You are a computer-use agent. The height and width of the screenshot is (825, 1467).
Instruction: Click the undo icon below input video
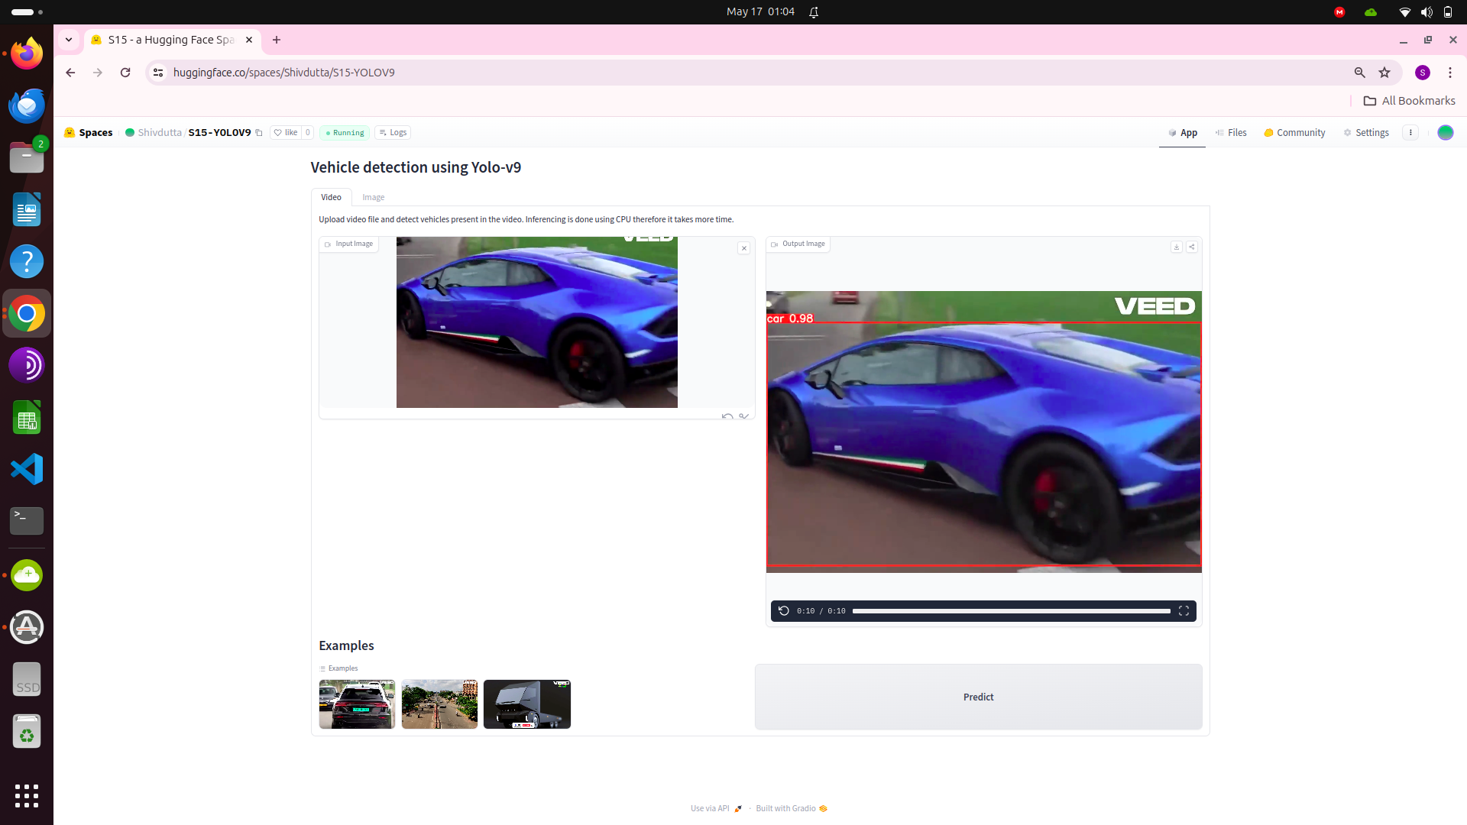pos(727,416)
